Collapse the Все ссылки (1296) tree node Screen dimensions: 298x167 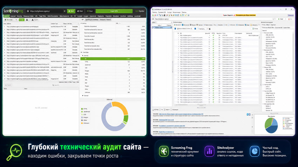point(263,33)
